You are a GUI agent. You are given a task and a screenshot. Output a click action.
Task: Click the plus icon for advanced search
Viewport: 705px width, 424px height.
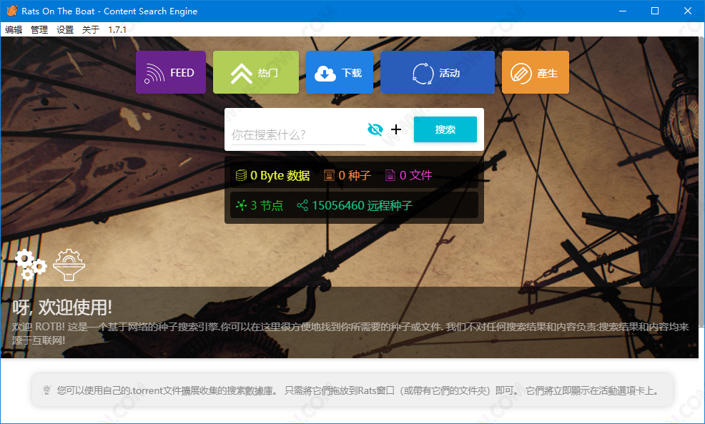coord(396,129)
